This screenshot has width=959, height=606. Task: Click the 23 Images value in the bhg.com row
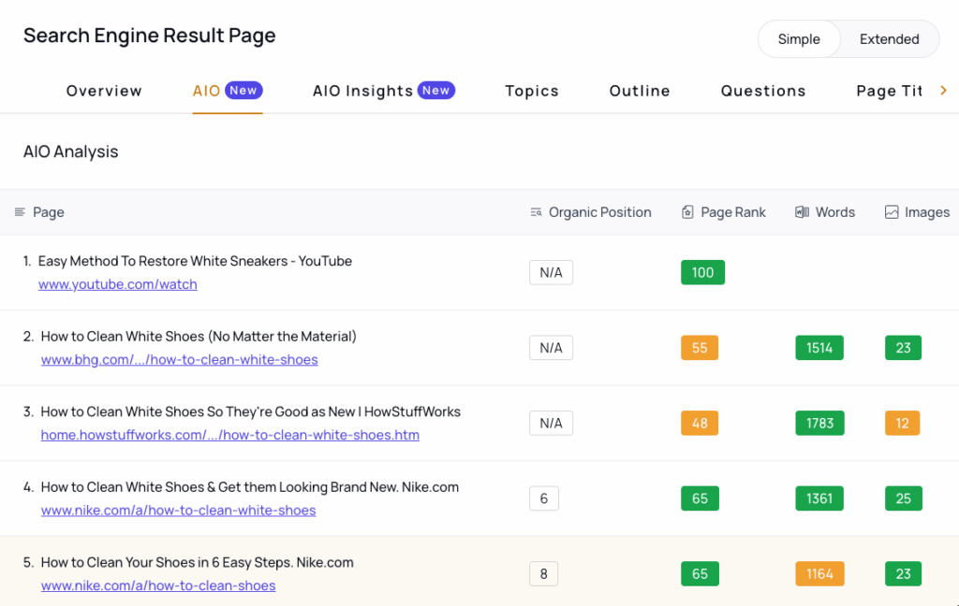click(x=904, y=348)
